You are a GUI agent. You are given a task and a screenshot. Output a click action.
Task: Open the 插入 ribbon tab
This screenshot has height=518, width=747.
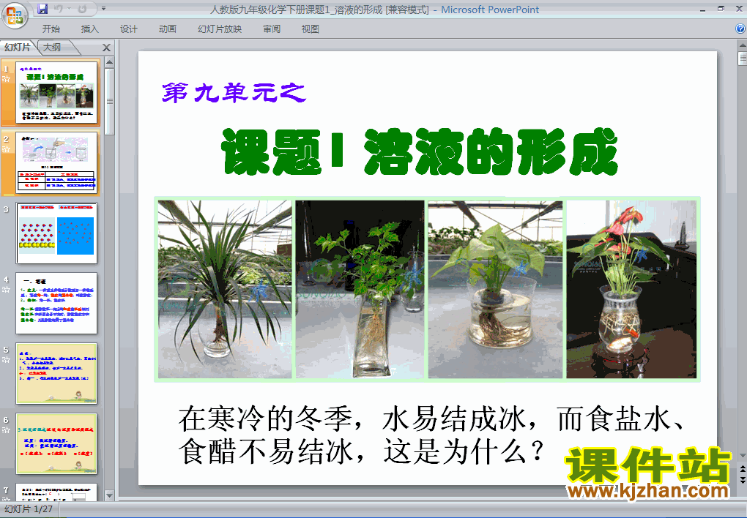(x=89, y=29)
